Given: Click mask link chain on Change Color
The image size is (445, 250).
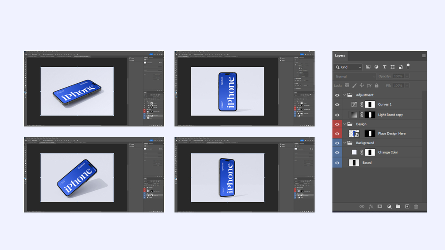Looking at the screenshot, I should [x=362, y=152].
